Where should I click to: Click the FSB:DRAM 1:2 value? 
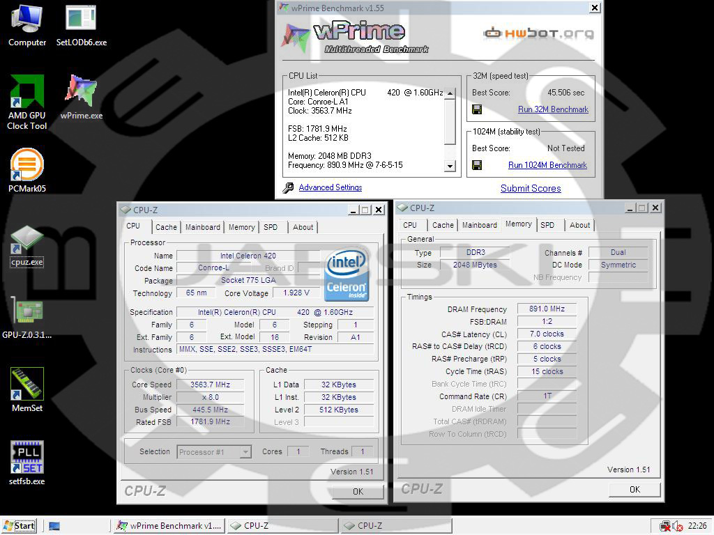coord(547,321)
